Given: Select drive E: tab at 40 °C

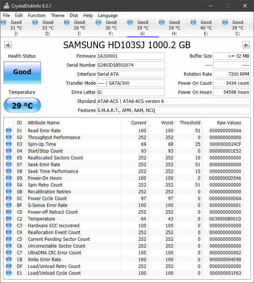Looking at the screenshot, I should click(206, 28).
